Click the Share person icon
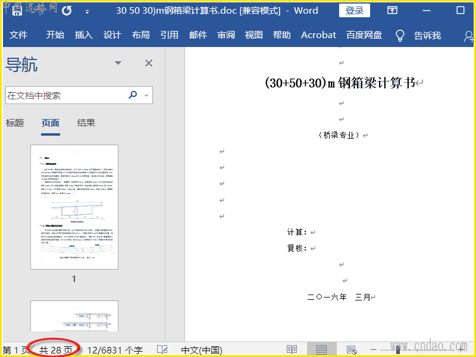The width and height of the screenshot is (476, 357). [468, 36]
